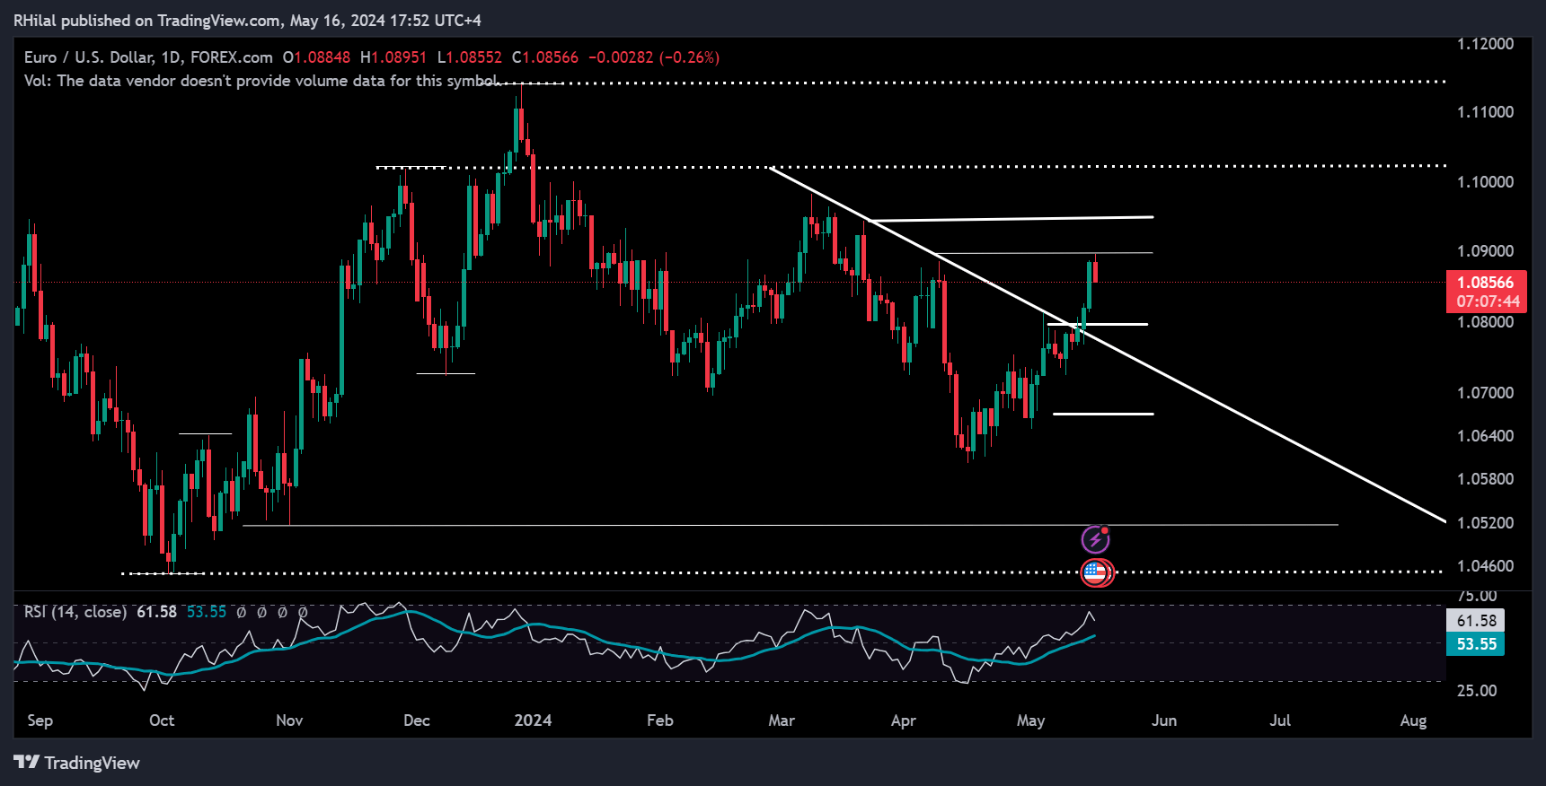Click the 1.05800 price axis label
The height and width of the screenshot is (786, 1546).
1485,479
